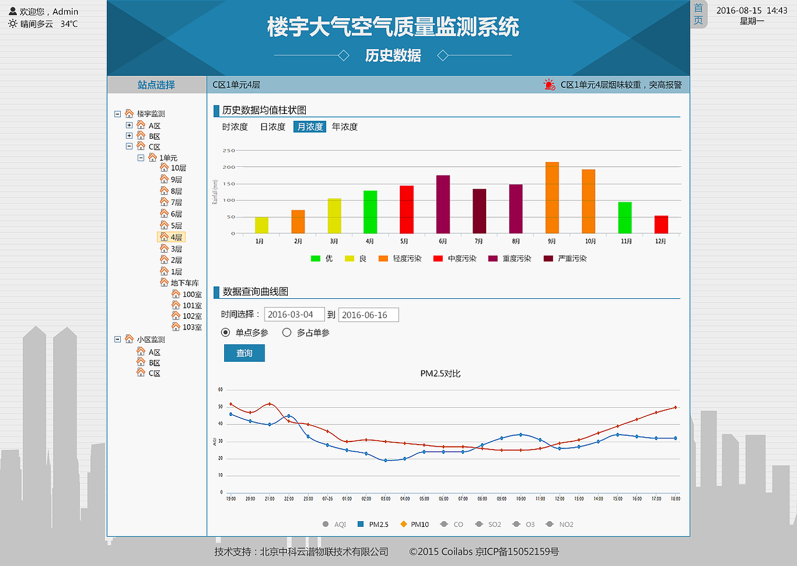797x566 pixels.
Task: Click the green 优 legend swatch
Action: [x=316, y=258]
